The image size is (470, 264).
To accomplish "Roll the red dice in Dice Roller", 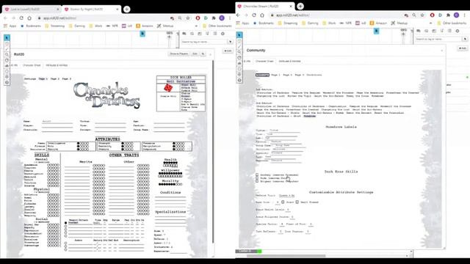I will (x=168, y=88).
